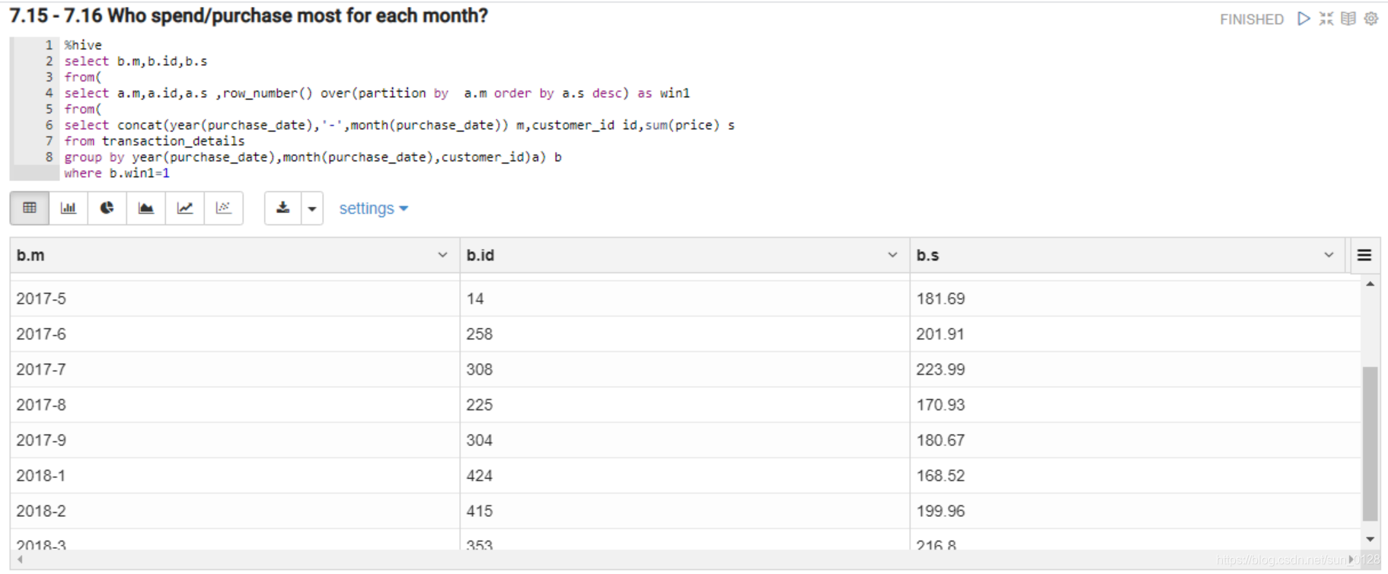
Task: Expand the settings dropdown
Action: [374, 209]
